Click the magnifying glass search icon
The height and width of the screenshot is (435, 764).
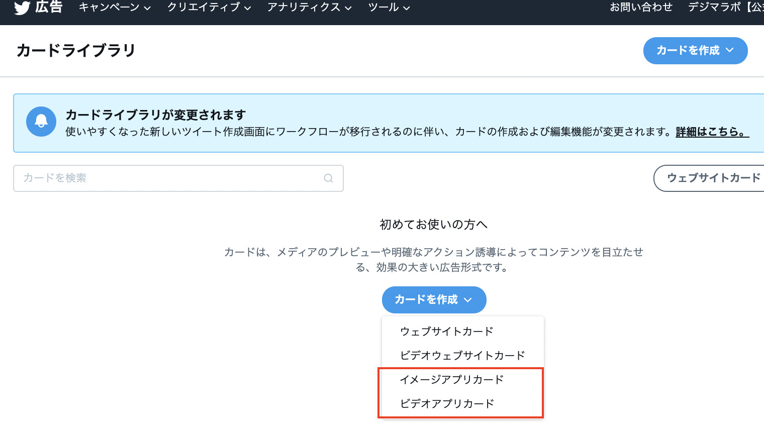pos(328,178)
